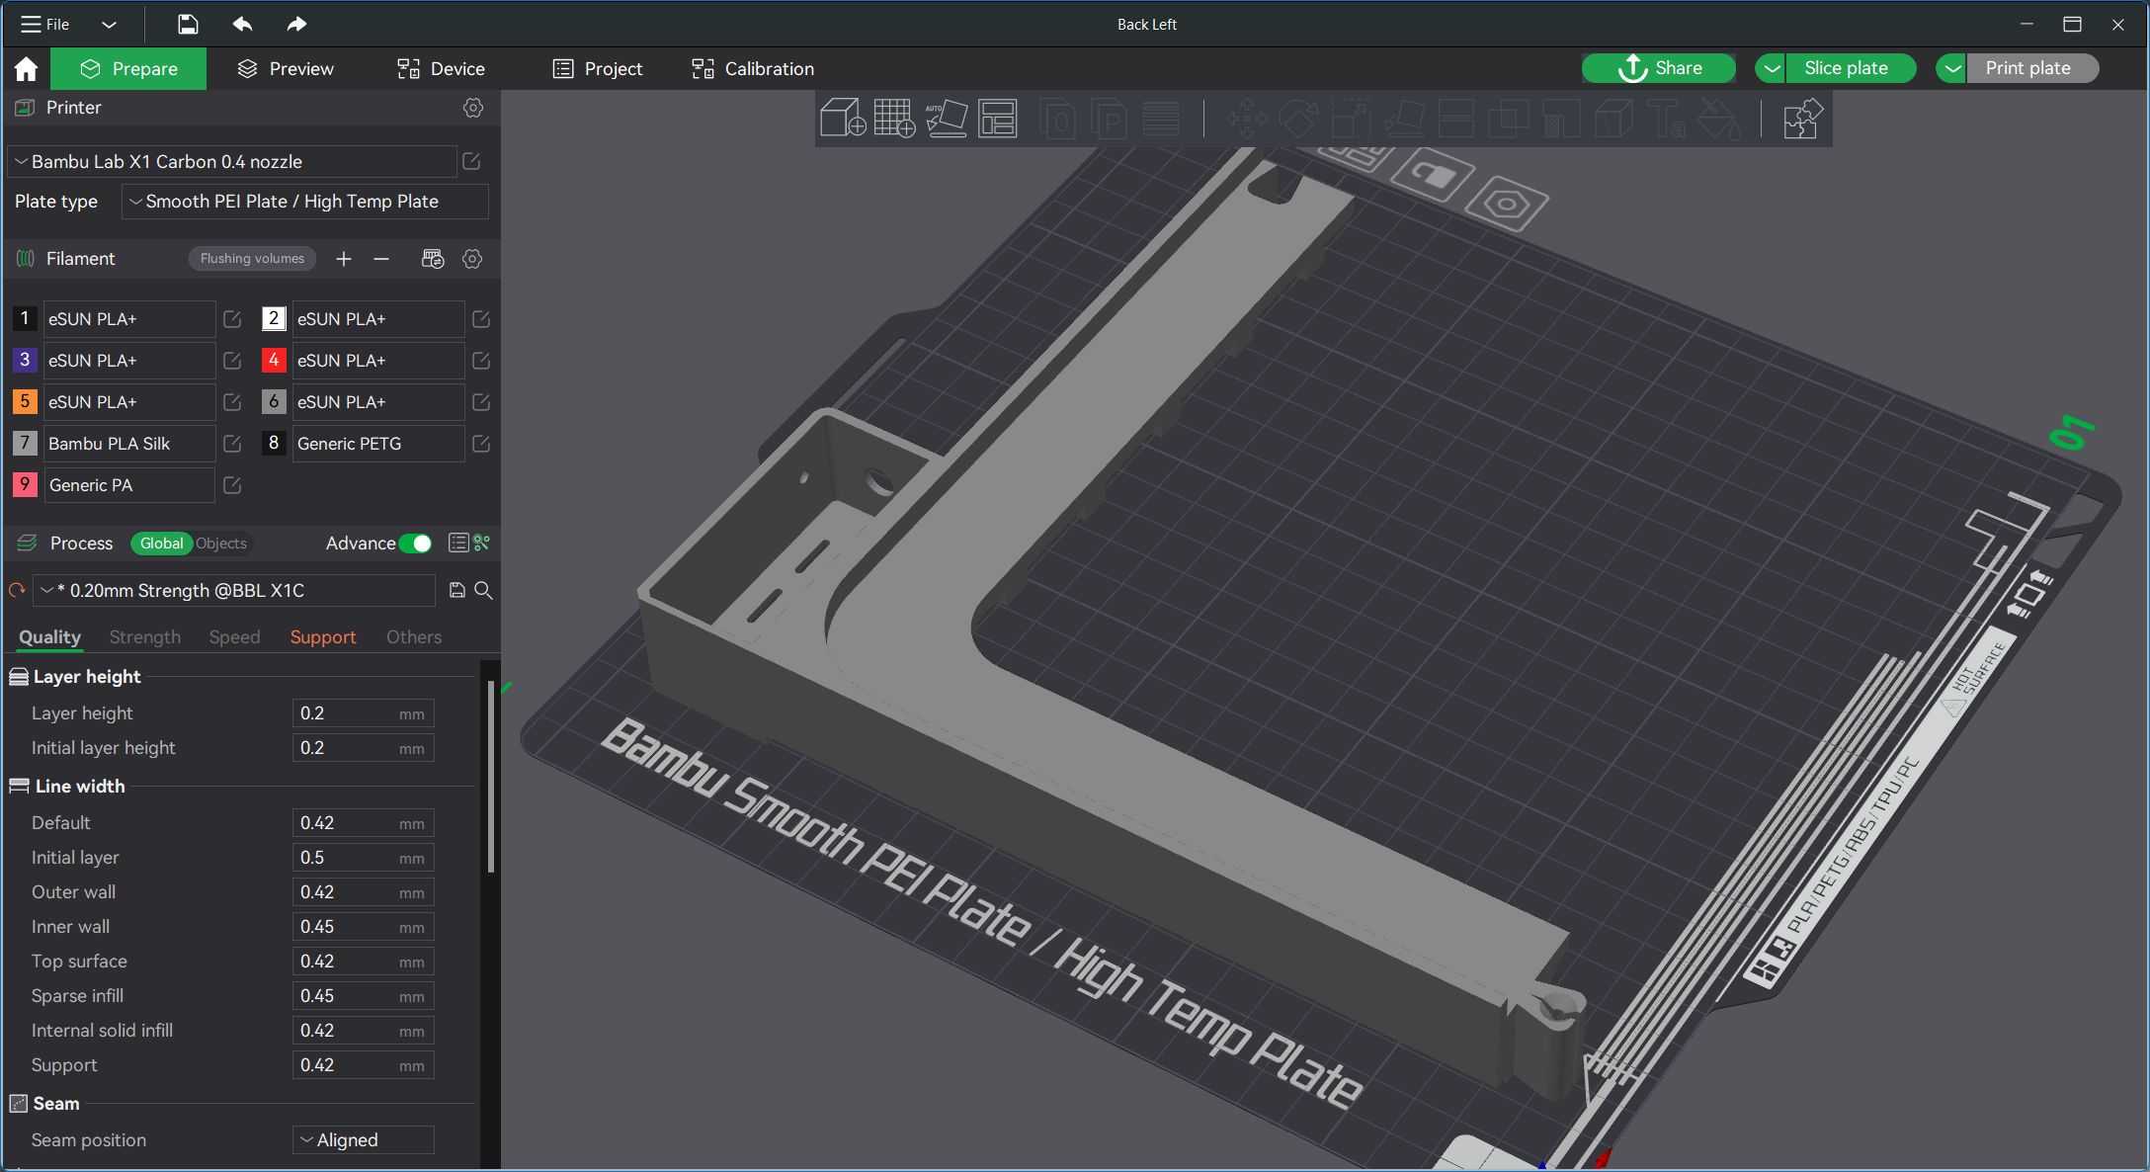Select the Support settings tab
The height and width of the screenshot is (1172, 2150).
pos(323,637)
